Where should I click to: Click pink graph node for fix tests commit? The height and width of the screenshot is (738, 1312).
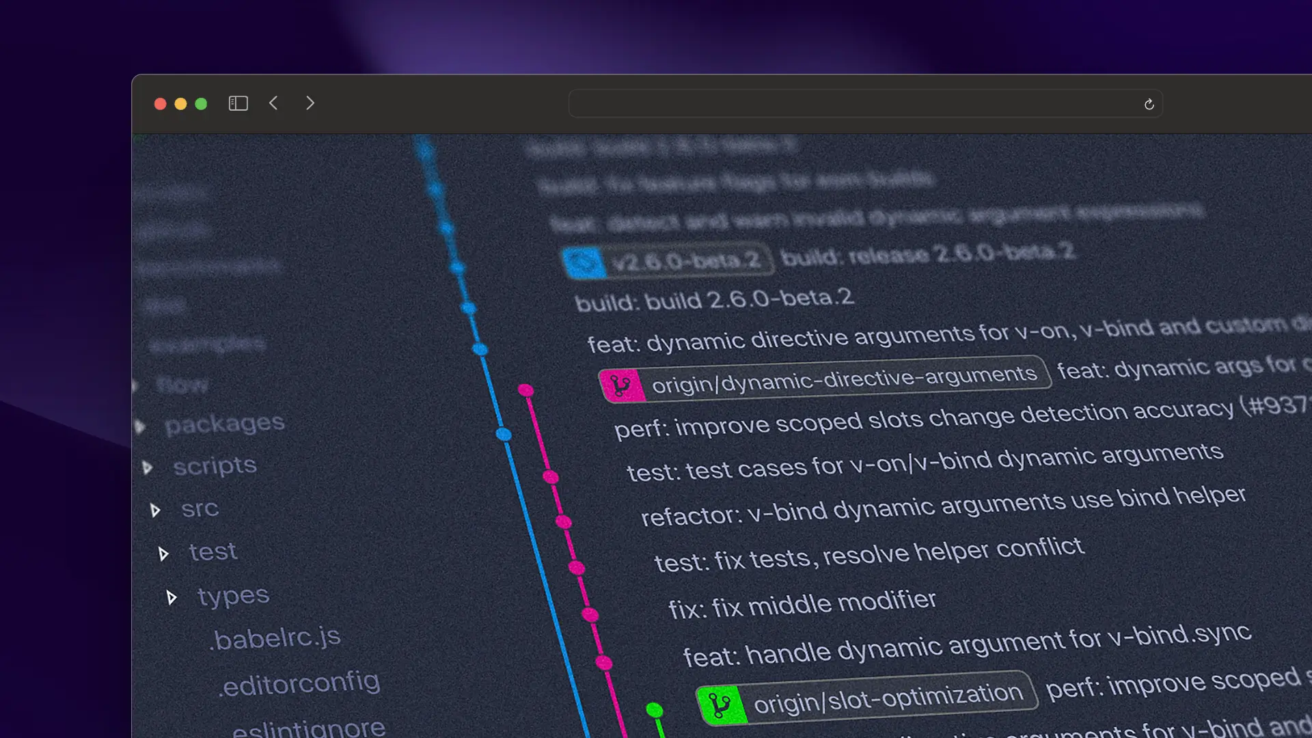point(577,568)
